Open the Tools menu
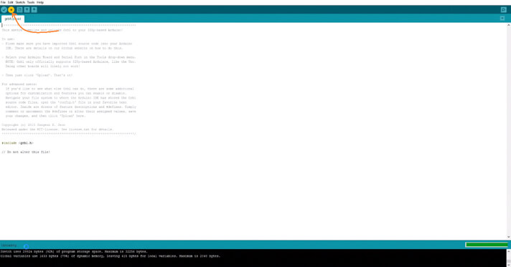Screen dimensions: 511x267 (31, 2)
